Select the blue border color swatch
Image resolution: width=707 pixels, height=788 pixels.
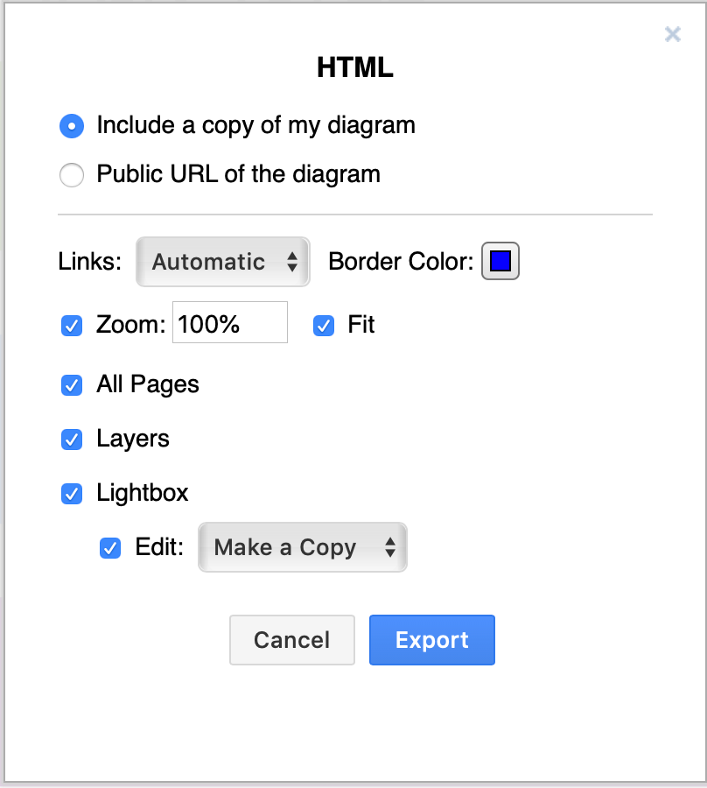pyautogui.click(x=500, y=260)
